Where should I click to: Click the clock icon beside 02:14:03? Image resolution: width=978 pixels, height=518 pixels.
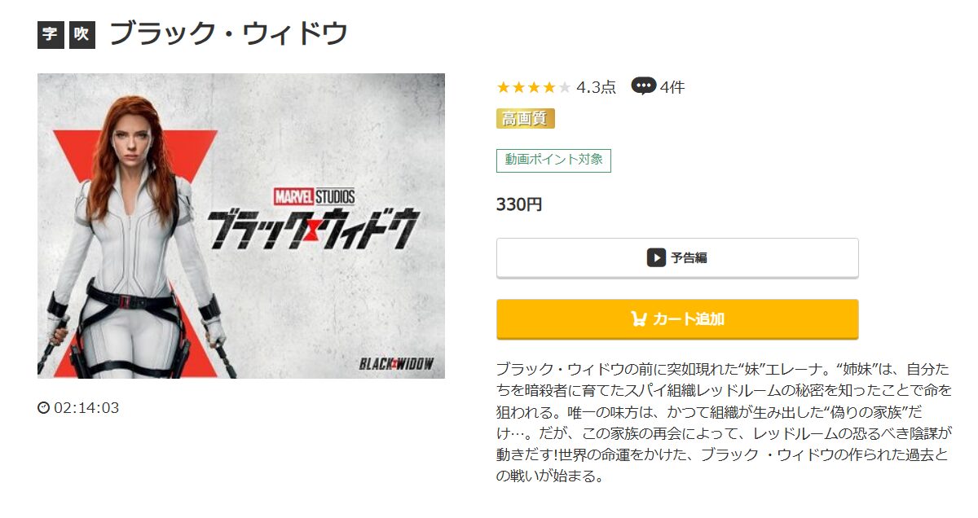click(x=43, y=408)
